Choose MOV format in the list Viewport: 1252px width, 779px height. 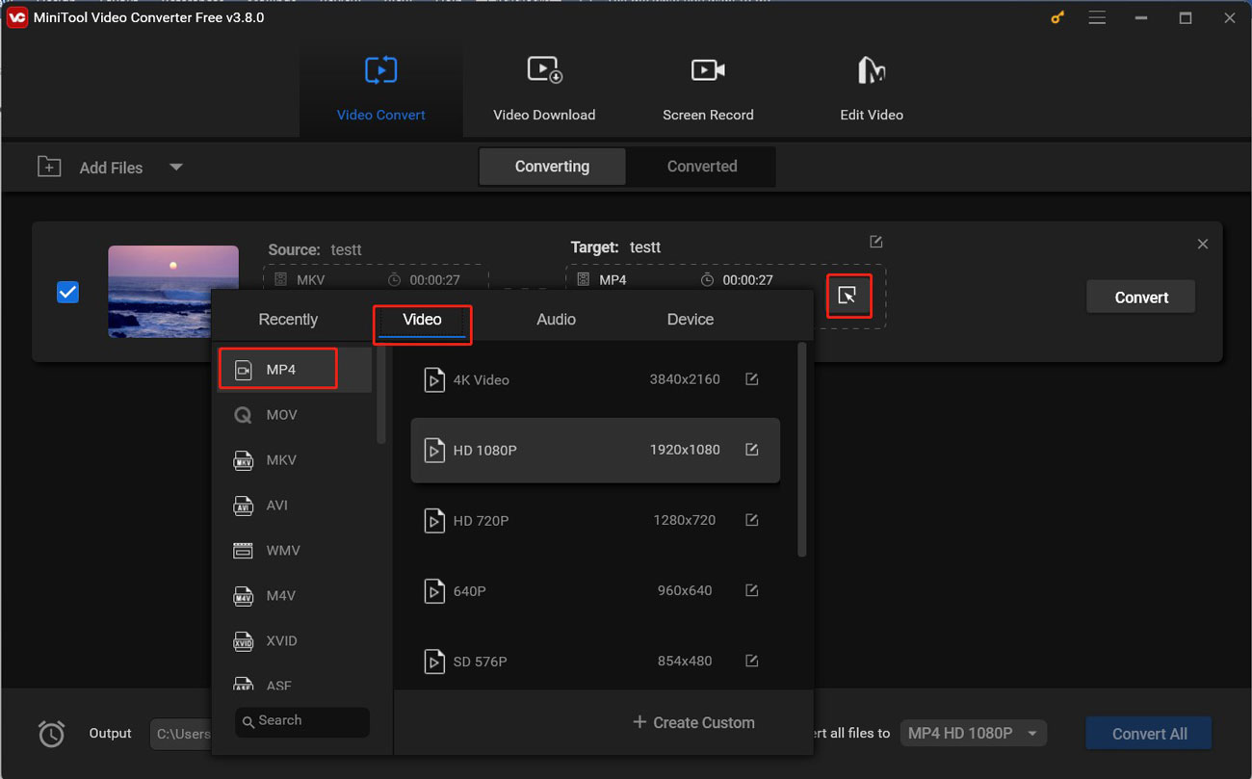pos(294,415)
